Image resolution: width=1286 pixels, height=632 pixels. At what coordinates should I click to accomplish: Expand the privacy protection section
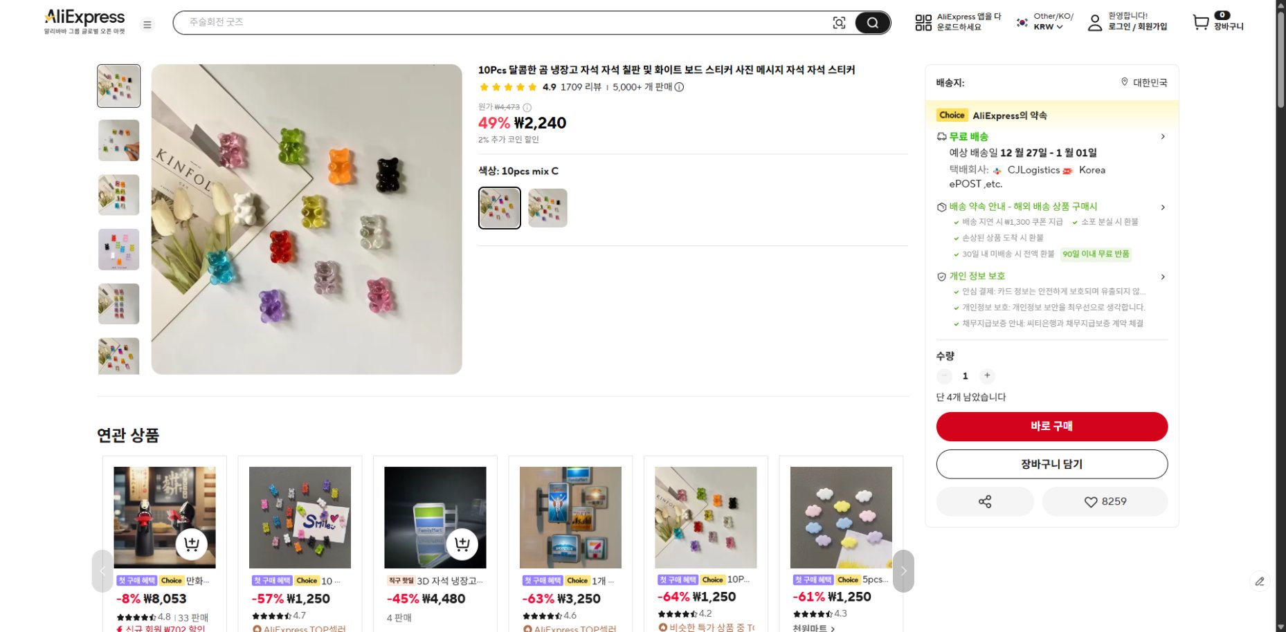[x=1163, y=277]
